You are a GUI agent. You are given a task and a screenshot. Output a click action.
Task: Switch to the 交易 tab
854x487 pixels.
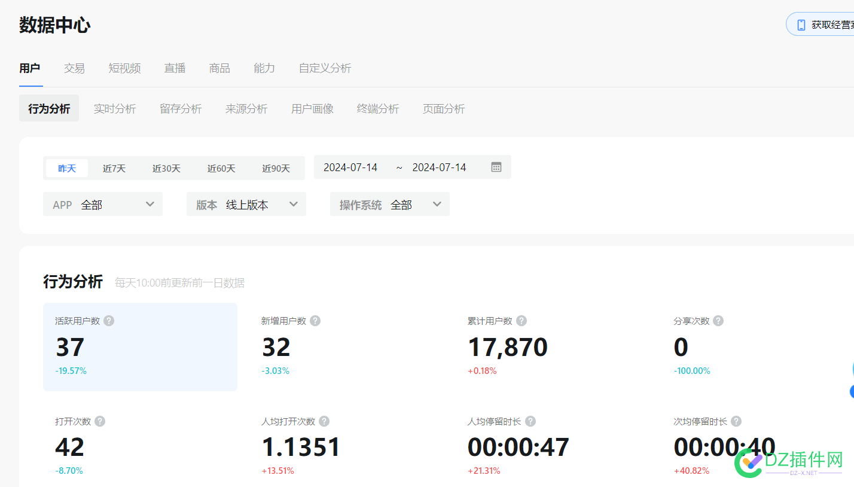pos(74,68)
